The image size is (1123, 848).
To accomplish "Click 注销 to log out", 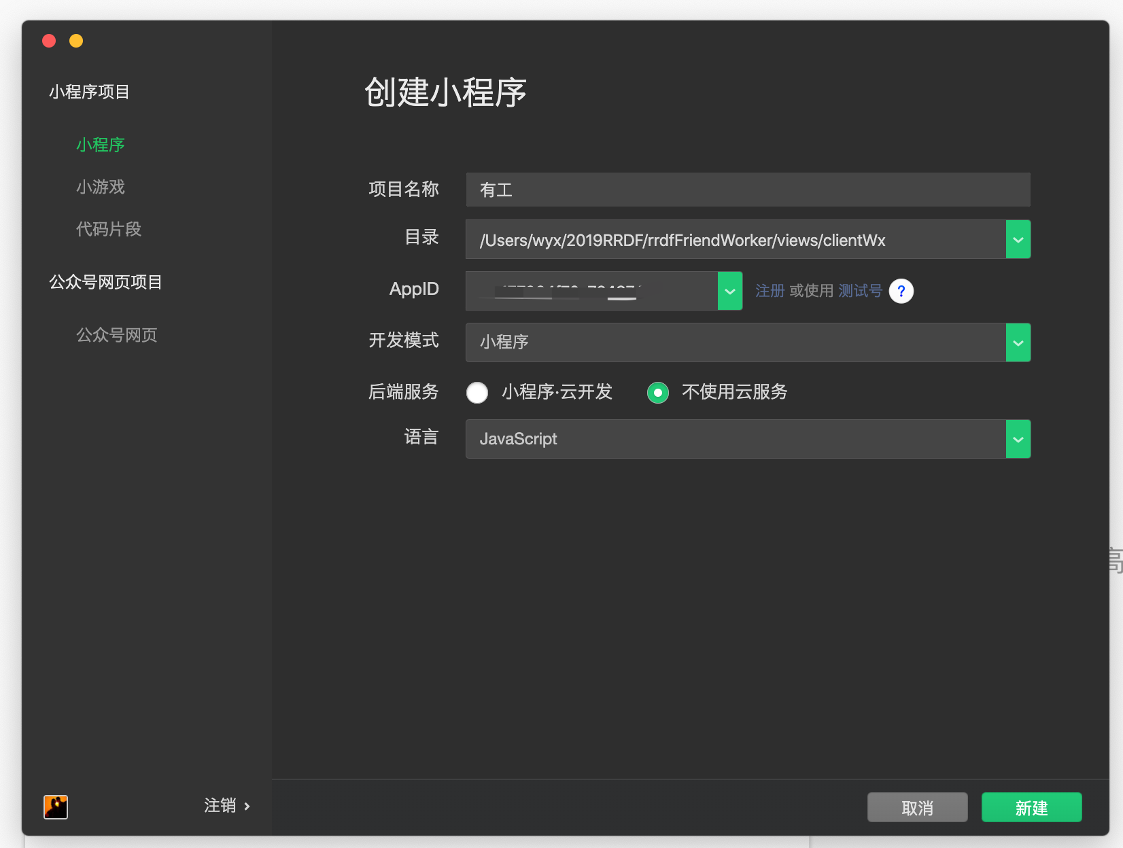I will click(219, 806).
